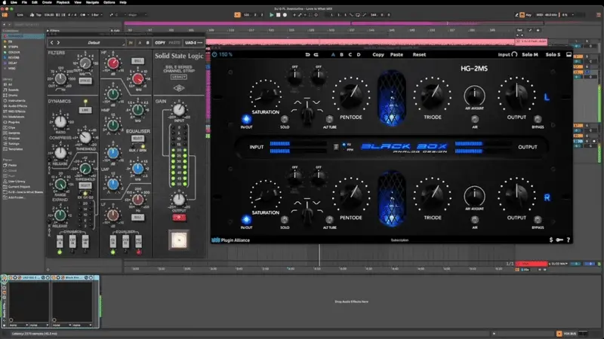The width and height of the screenshot is (604, 339).
Task: Click the Tap tempo button
Action: click(39, 15)
